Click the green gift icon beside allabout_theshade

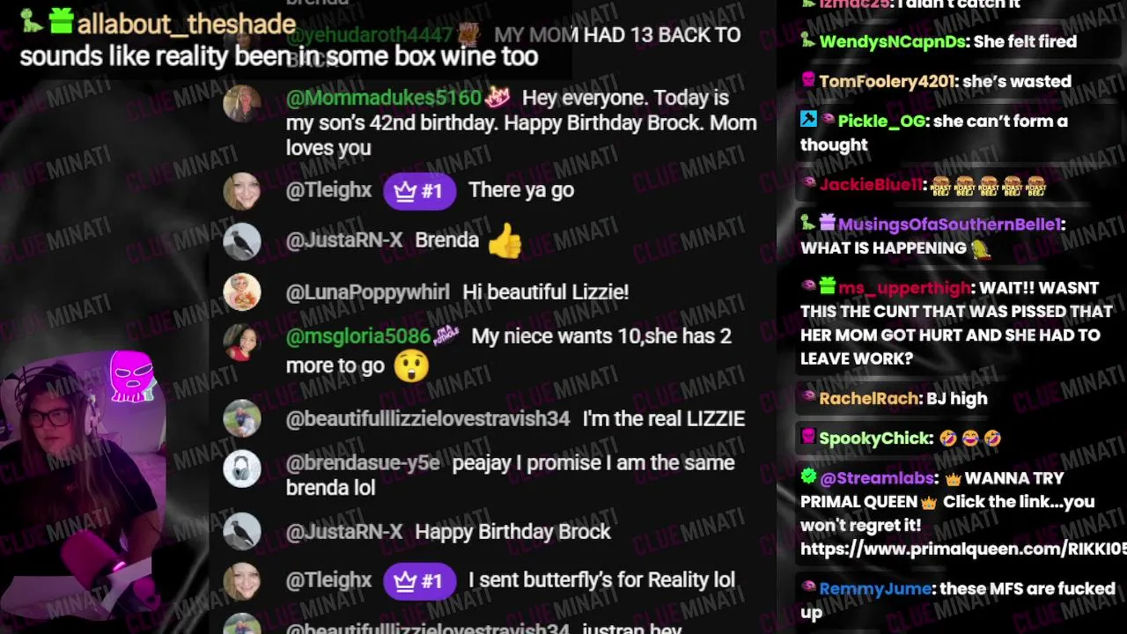pos(61,21)
